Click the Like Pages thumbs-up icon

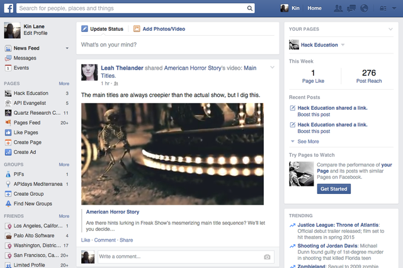click(8, 132)
